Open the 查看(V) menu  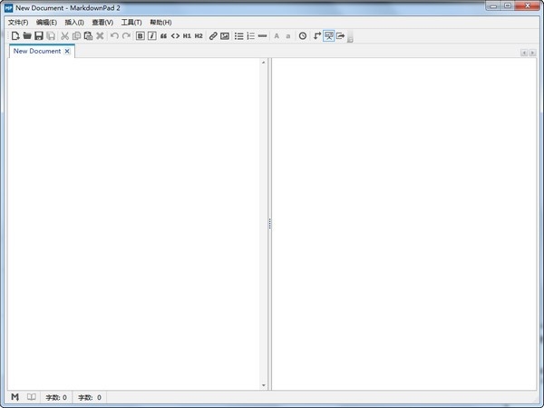102,23
